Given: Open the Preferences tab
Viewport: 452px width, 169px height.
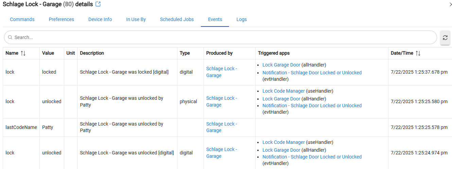Looking at the screenshot, I should click(x=61, y=19).
